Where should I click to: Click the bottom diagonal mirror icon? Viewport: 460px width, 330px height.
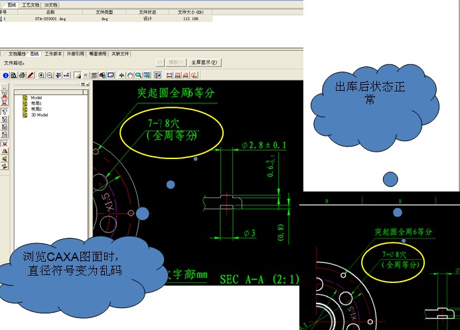coord(5,166)
